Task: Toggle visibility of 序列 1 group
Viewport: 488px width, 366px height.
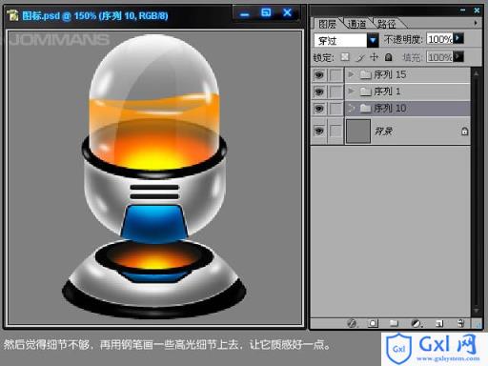Action: [319, 92]
